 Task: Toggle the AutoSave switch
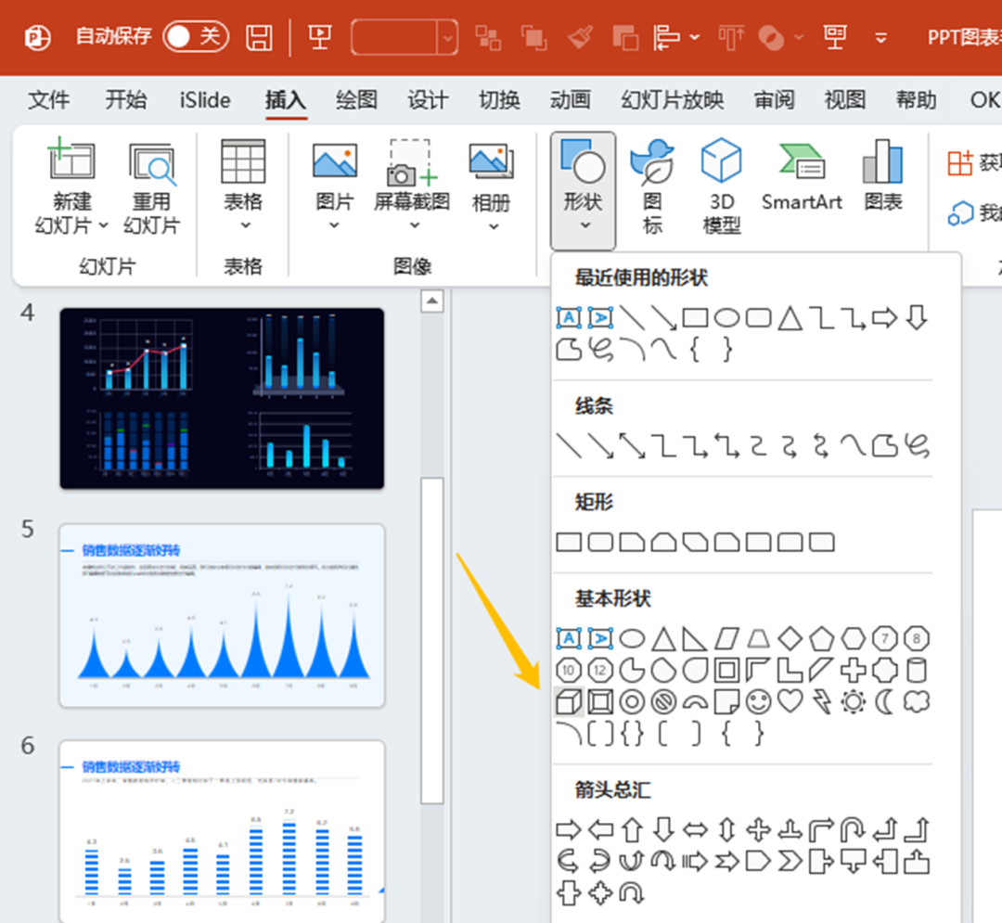[x=195, y=36]
